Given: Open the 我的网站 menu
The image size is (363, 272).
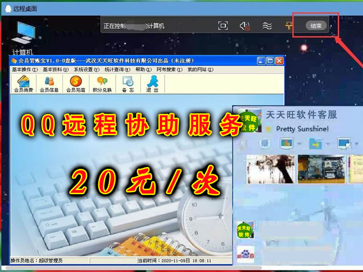Looking at the screenshot, I should tap(200, 70).
